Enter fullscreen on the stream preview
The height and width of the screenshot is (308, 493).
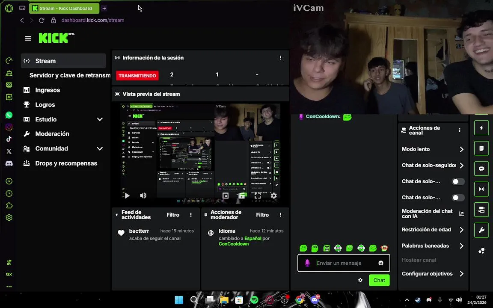[x=258, y=195]
